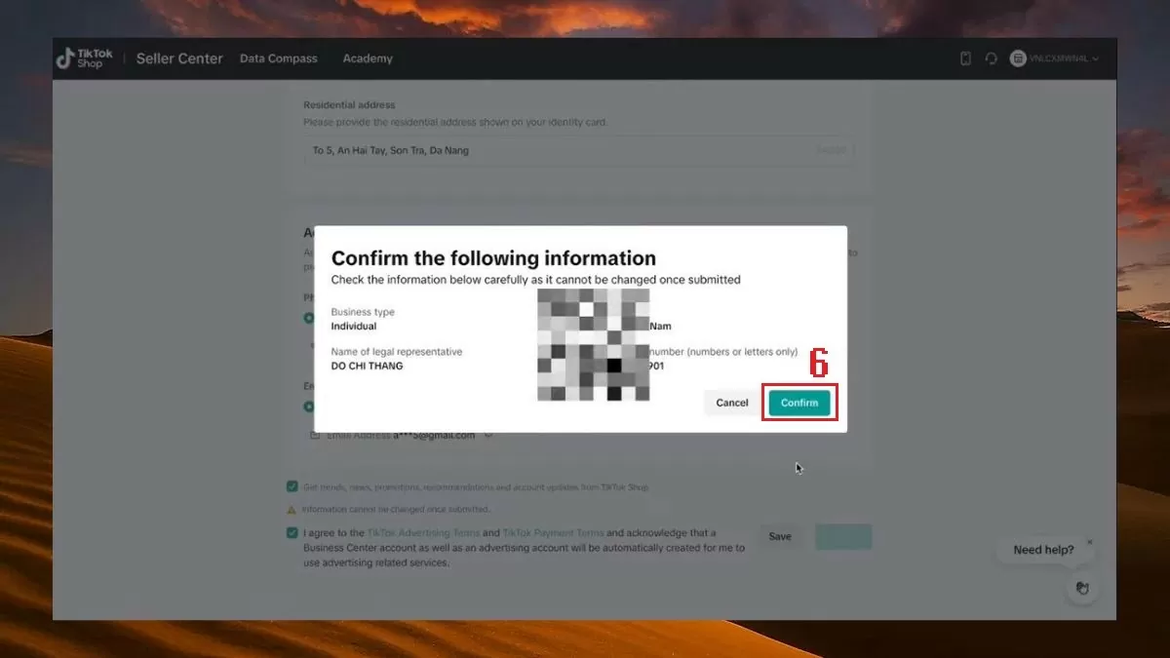Click the residential address input field
The image size is (1170, 658).
(575, 151)
